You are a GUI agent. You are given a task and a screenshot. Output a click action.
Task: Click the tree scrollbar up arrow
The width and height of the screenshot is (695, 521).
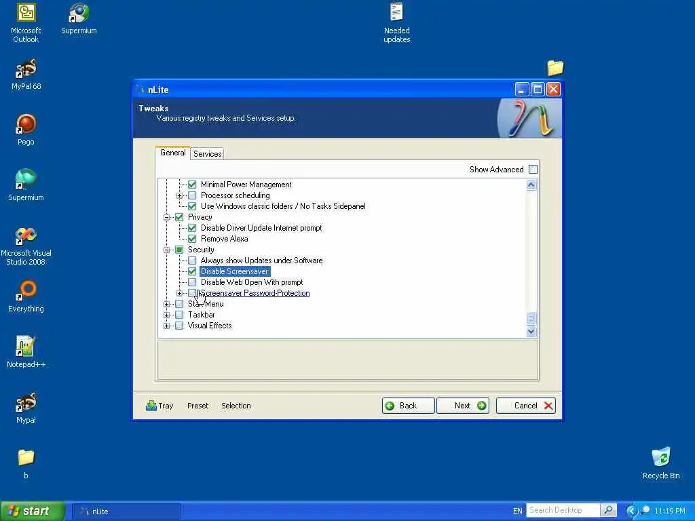point(531,185)
